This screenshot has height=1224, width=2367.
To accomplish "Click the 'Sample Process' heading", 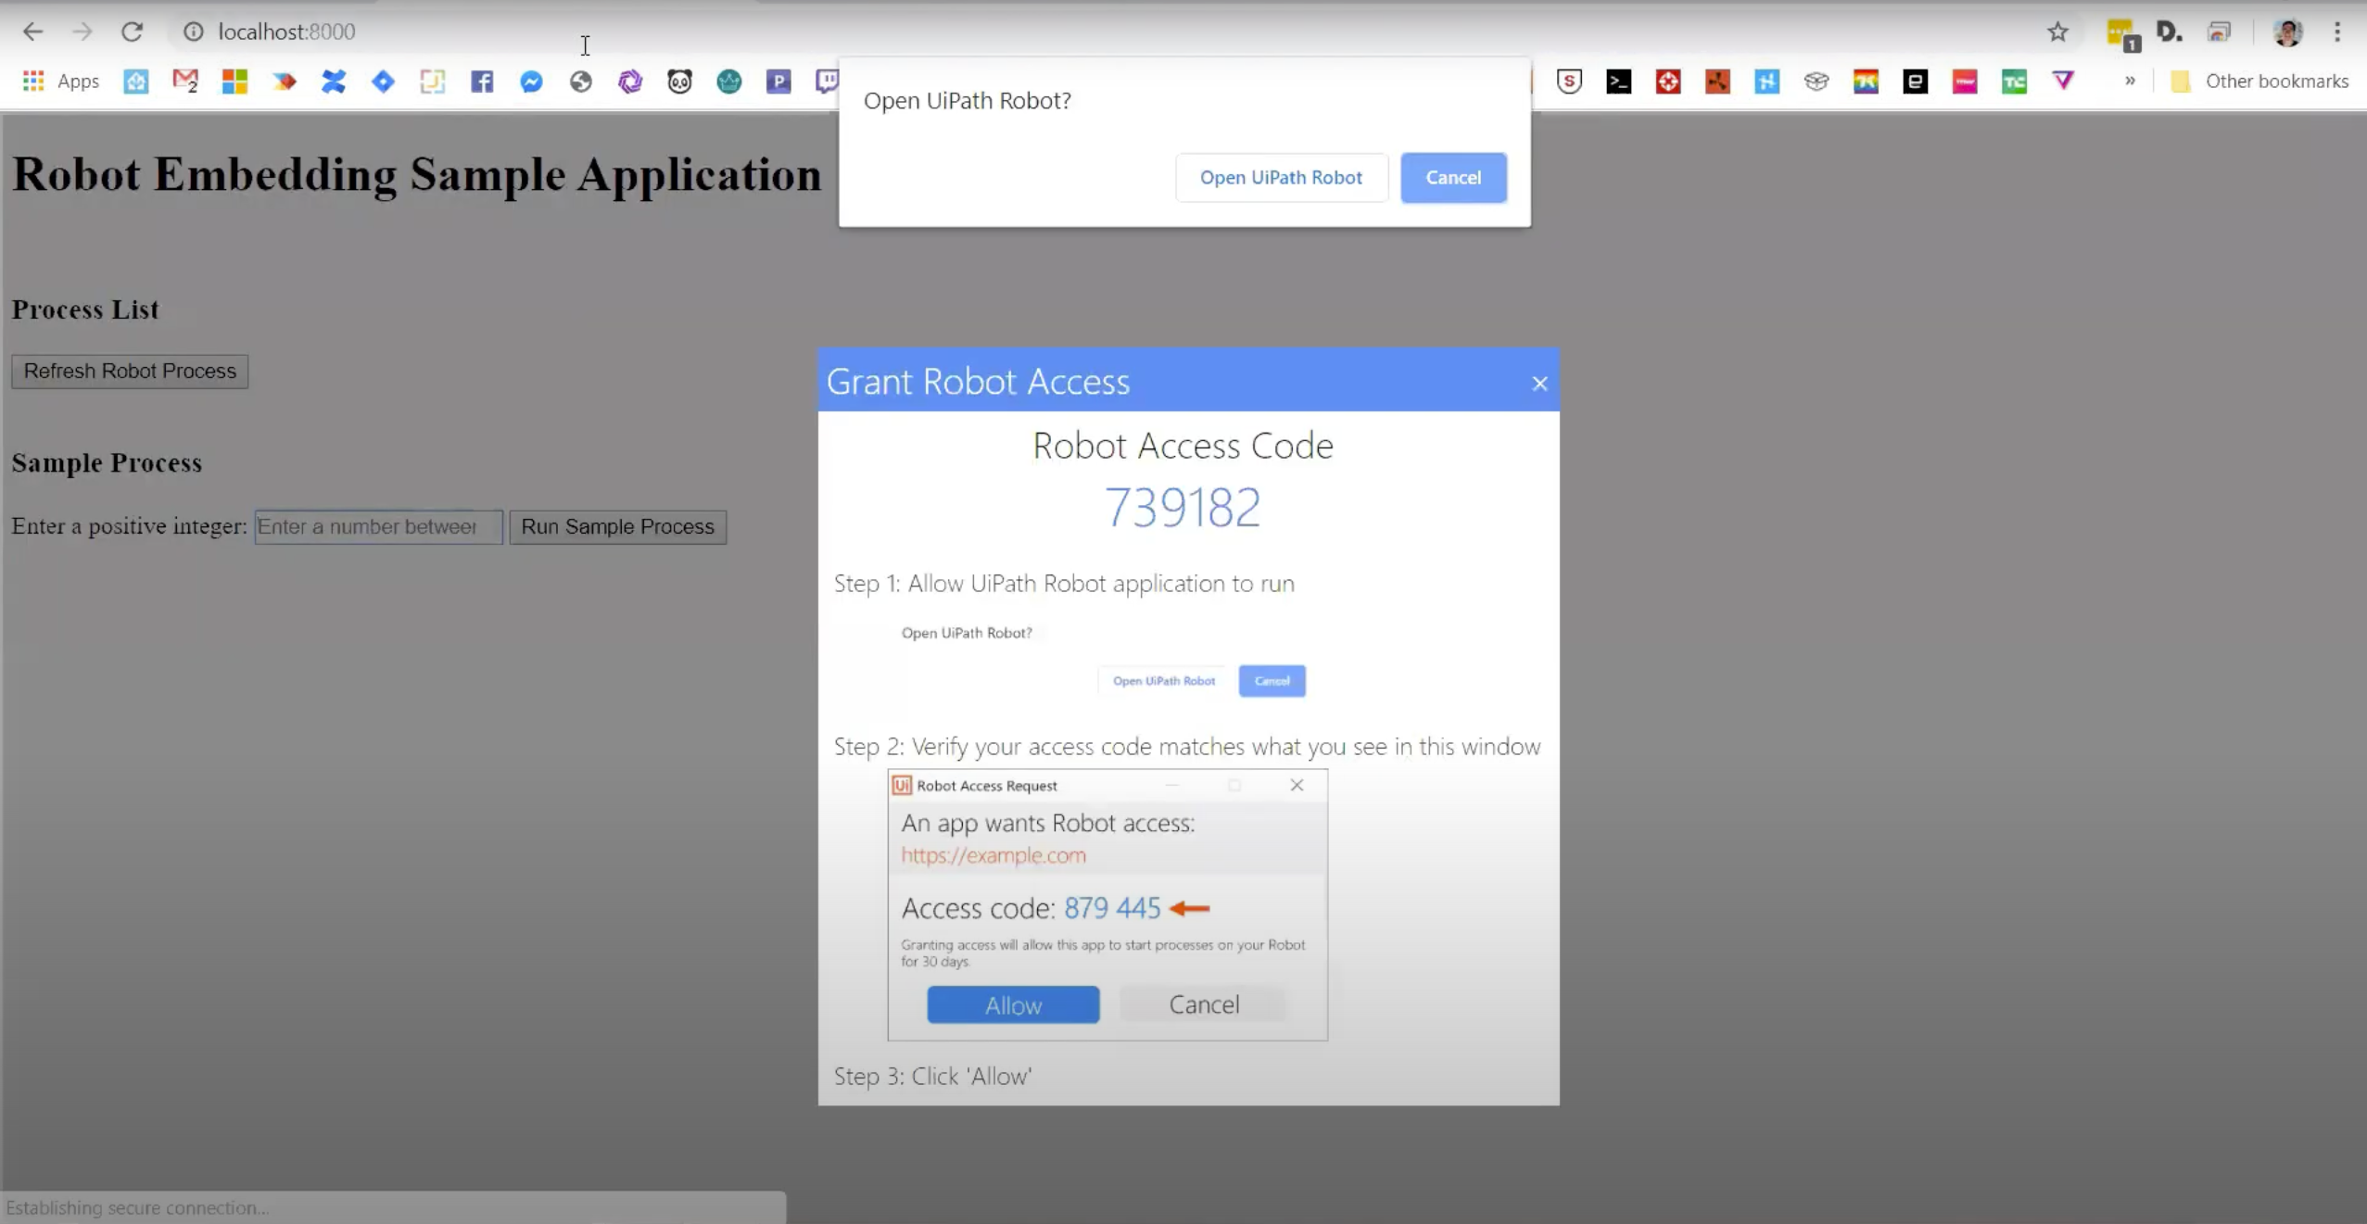I will (x=107, y=462).
